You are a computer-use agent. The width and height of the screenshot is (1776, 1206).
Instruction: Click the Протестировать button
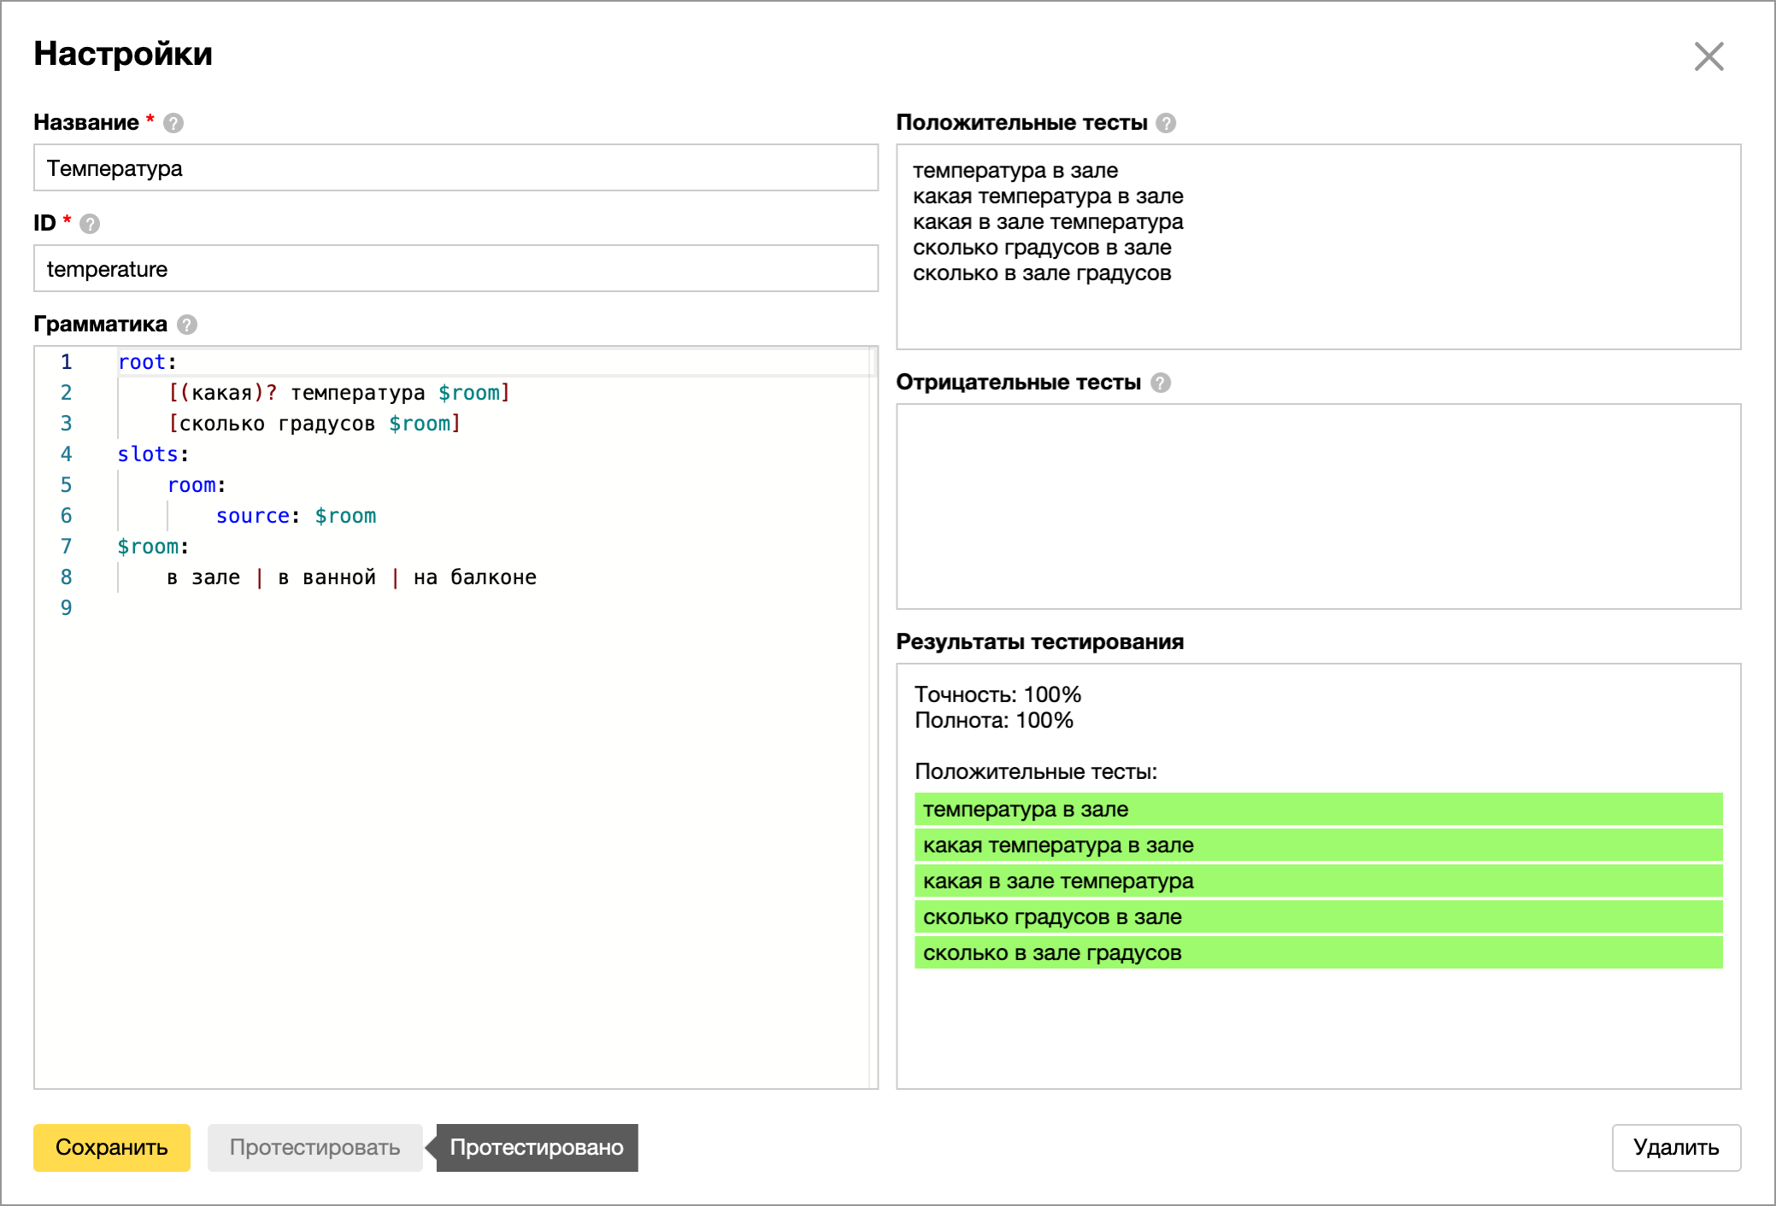coord(315,1147)
